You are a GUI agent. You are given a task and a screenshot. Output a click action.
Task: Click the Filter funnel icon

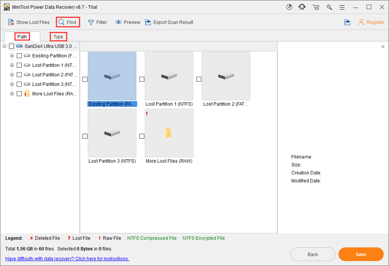91,22
